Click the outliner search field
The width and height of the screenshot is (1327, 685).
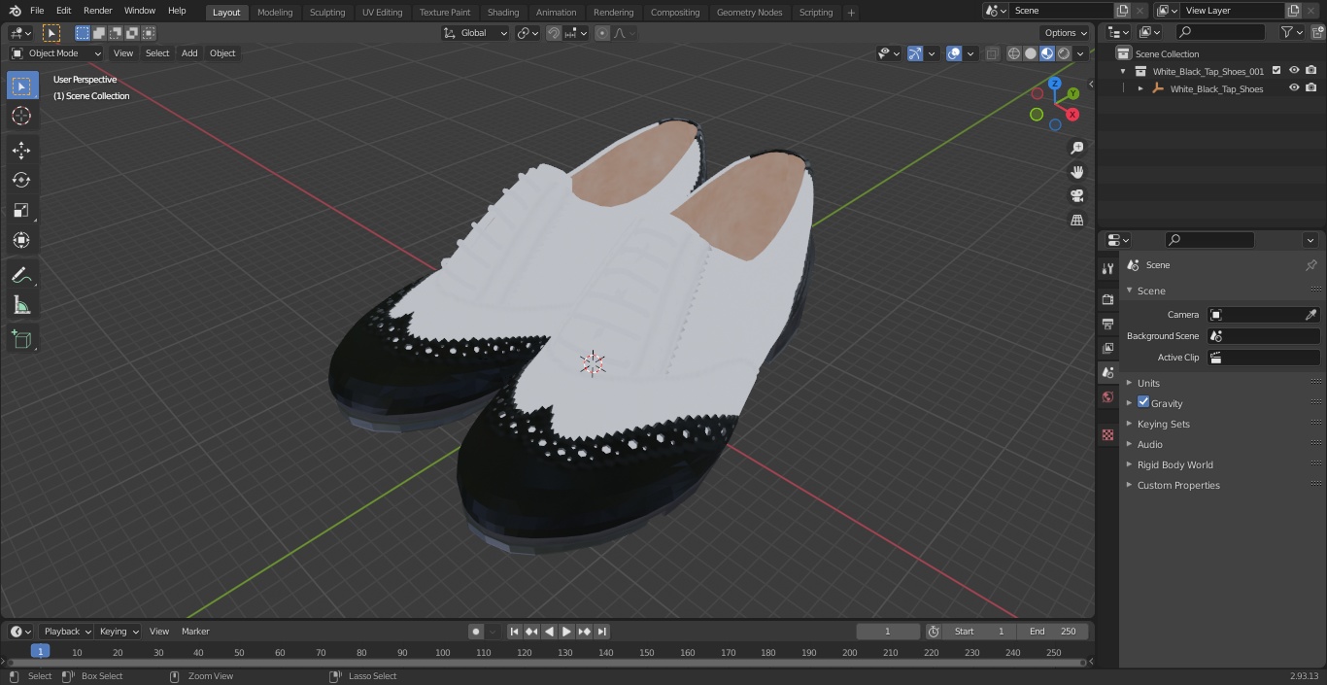[x=1219, y=32]
